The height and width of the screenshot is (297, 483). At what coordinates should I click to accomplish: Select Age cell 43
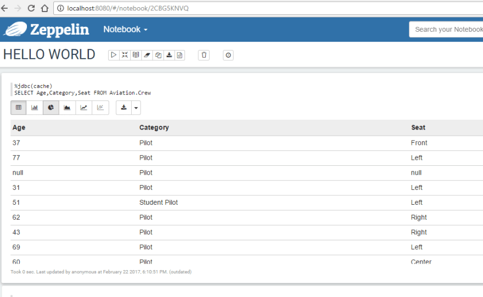[16, 232]
